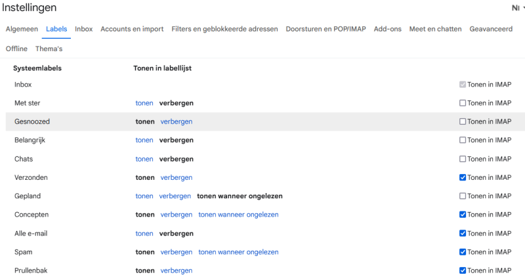
Task: Uncheck Tonen in IMAP for Prullenbak
Action: (463, 270)
